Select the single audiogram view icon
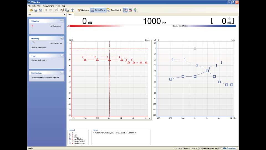 130,10
